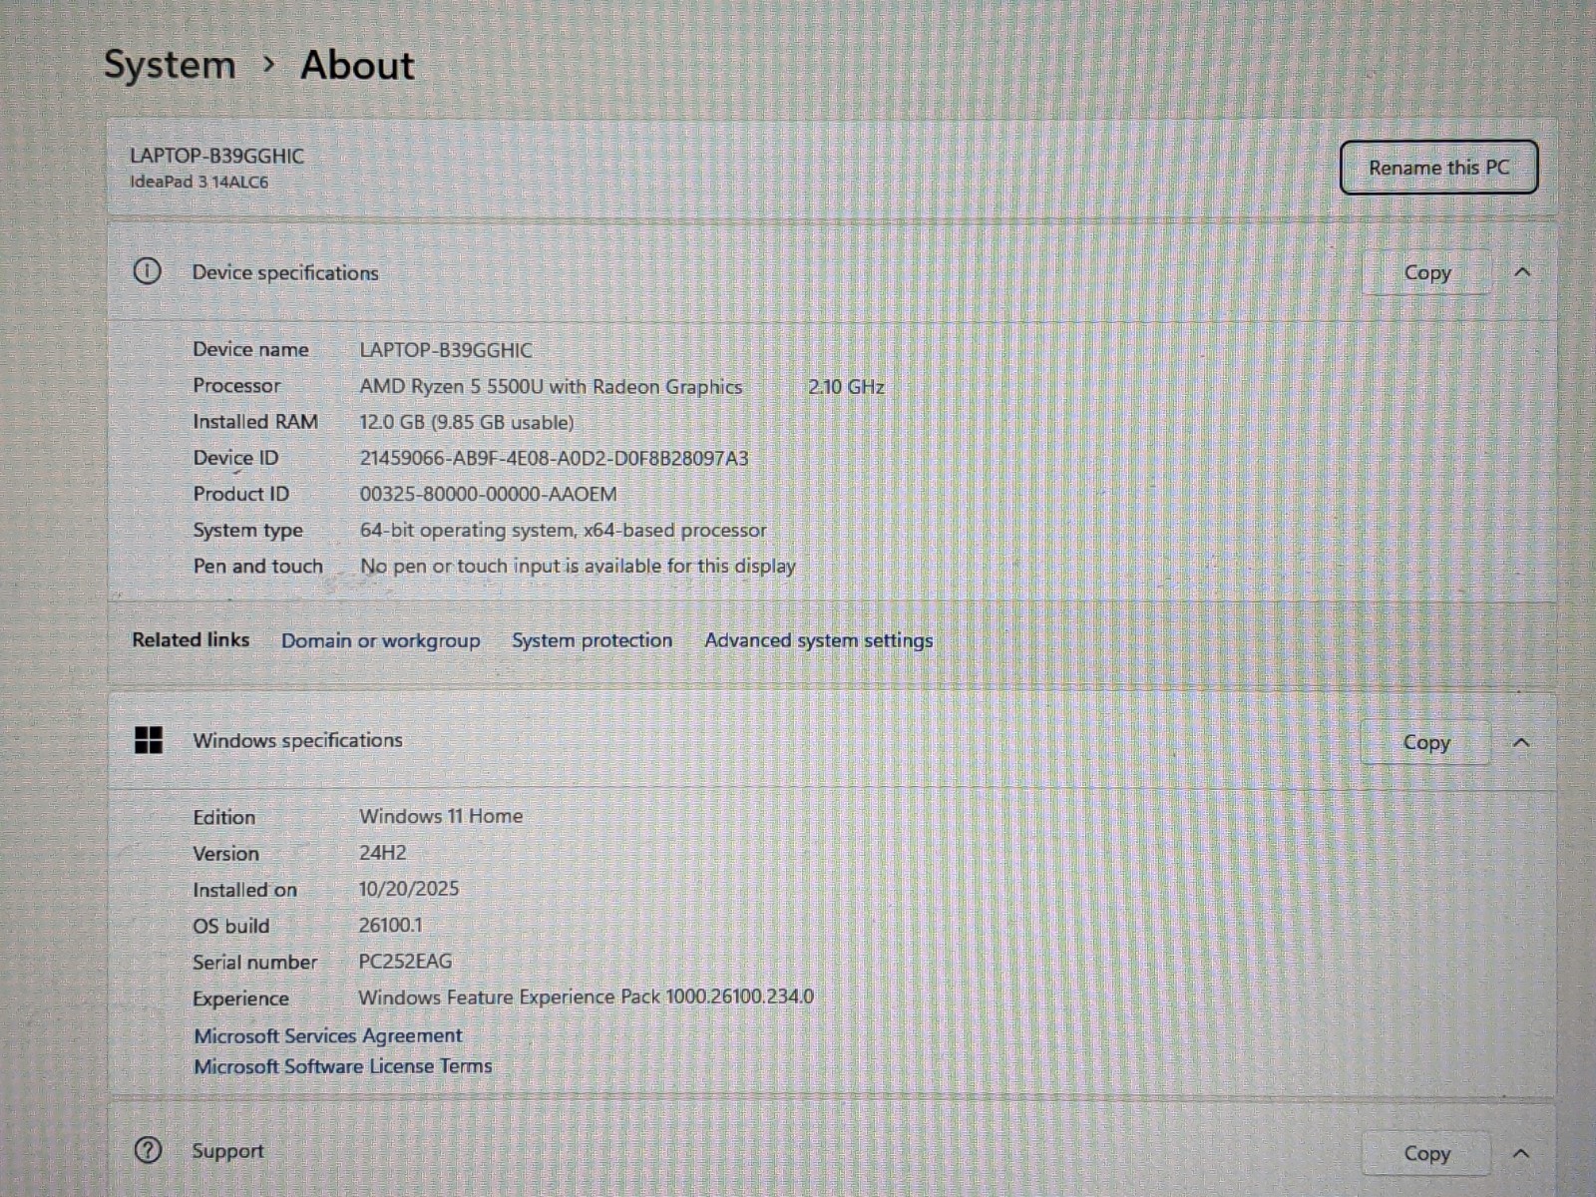The image size is (1596, 1197).
Task: Copy the Device specifications
Action: (x=1427, y=272)
